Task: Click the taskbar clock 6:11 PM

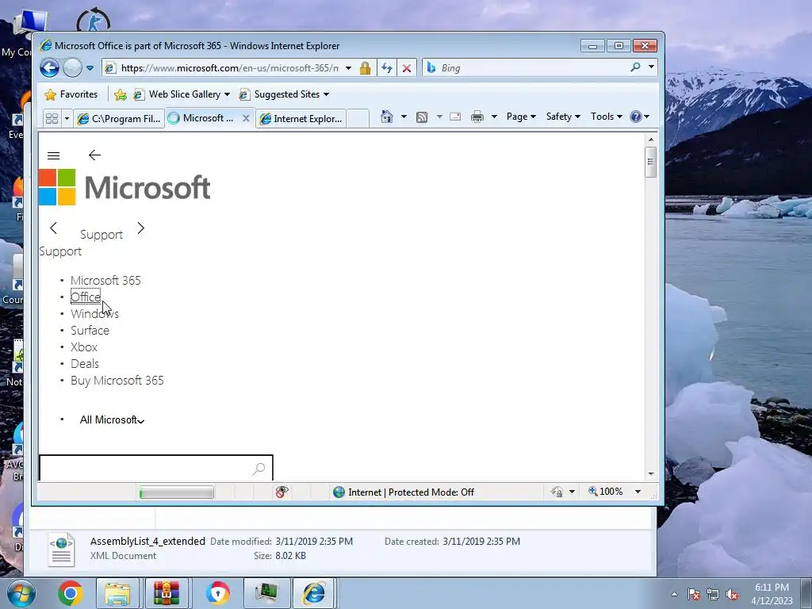Action: (772, 588)
